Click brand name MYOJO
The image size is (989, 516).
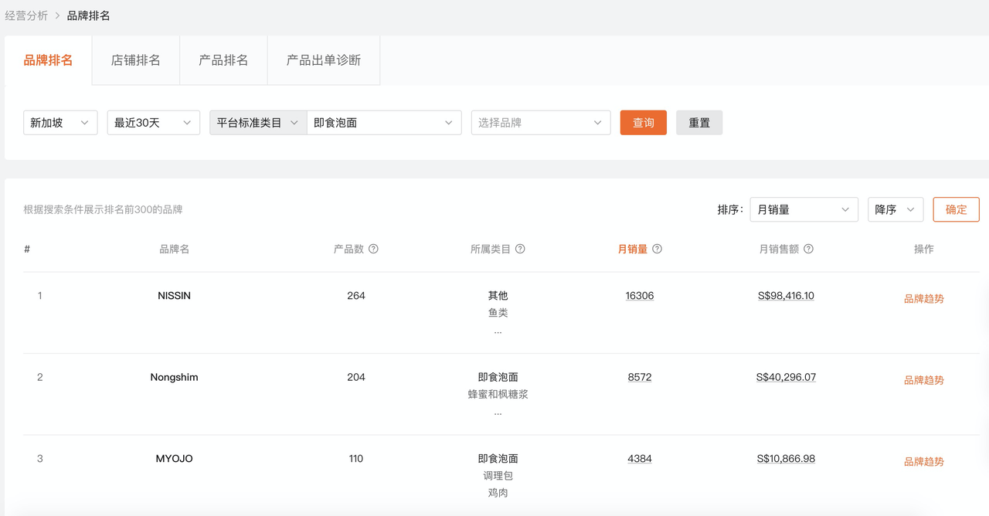174,459
